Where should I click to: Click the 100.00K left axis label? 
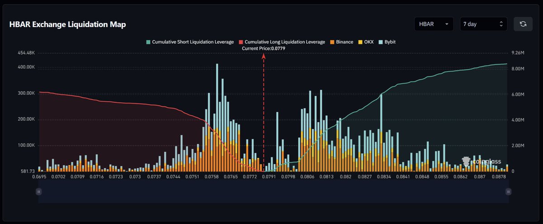(25, 146)
